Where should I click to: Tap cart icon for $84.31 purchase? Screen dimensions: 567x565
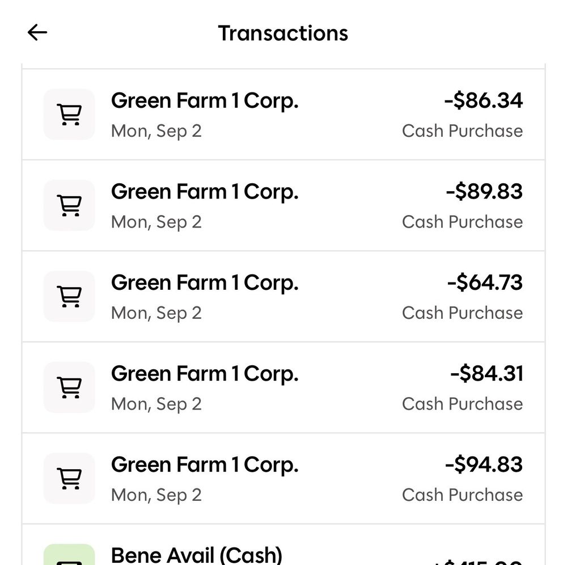click(x=69, y=387)
